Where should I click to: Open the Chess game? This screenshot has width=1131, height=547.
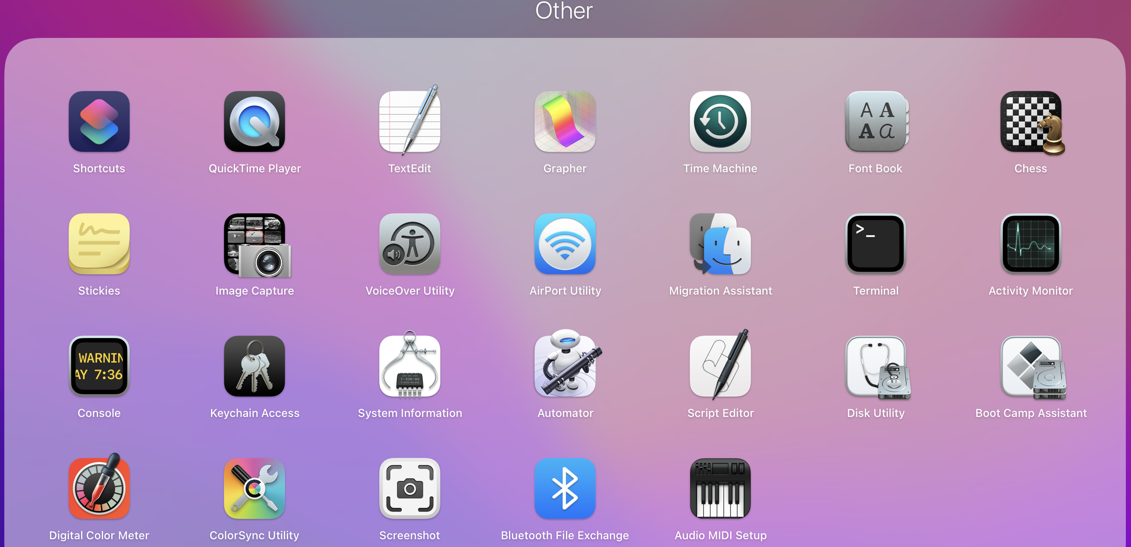click(x=1030, y=121)
